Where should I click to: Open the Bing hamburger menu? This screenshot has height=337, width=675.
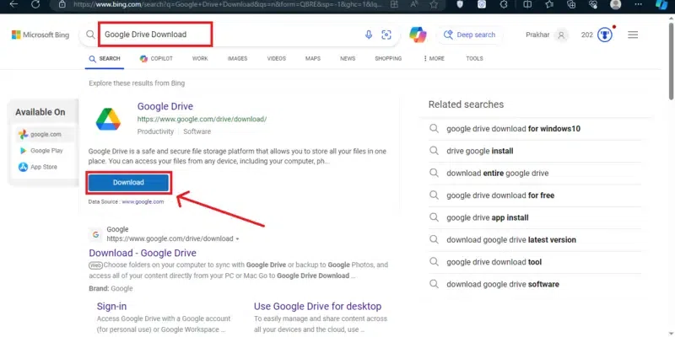coord(633,35)
